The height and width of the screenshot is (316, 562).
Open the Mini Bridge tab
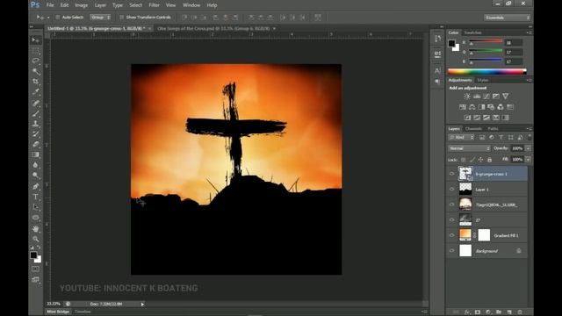(58, 312)
